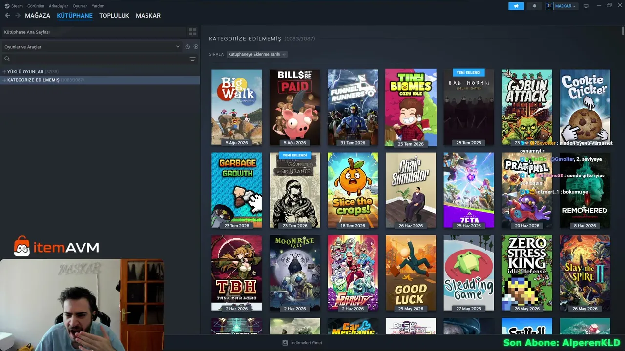Screen dimensions: 625x351
Task: Open the Arkadaşlar menu
Action: pos(59,6)
